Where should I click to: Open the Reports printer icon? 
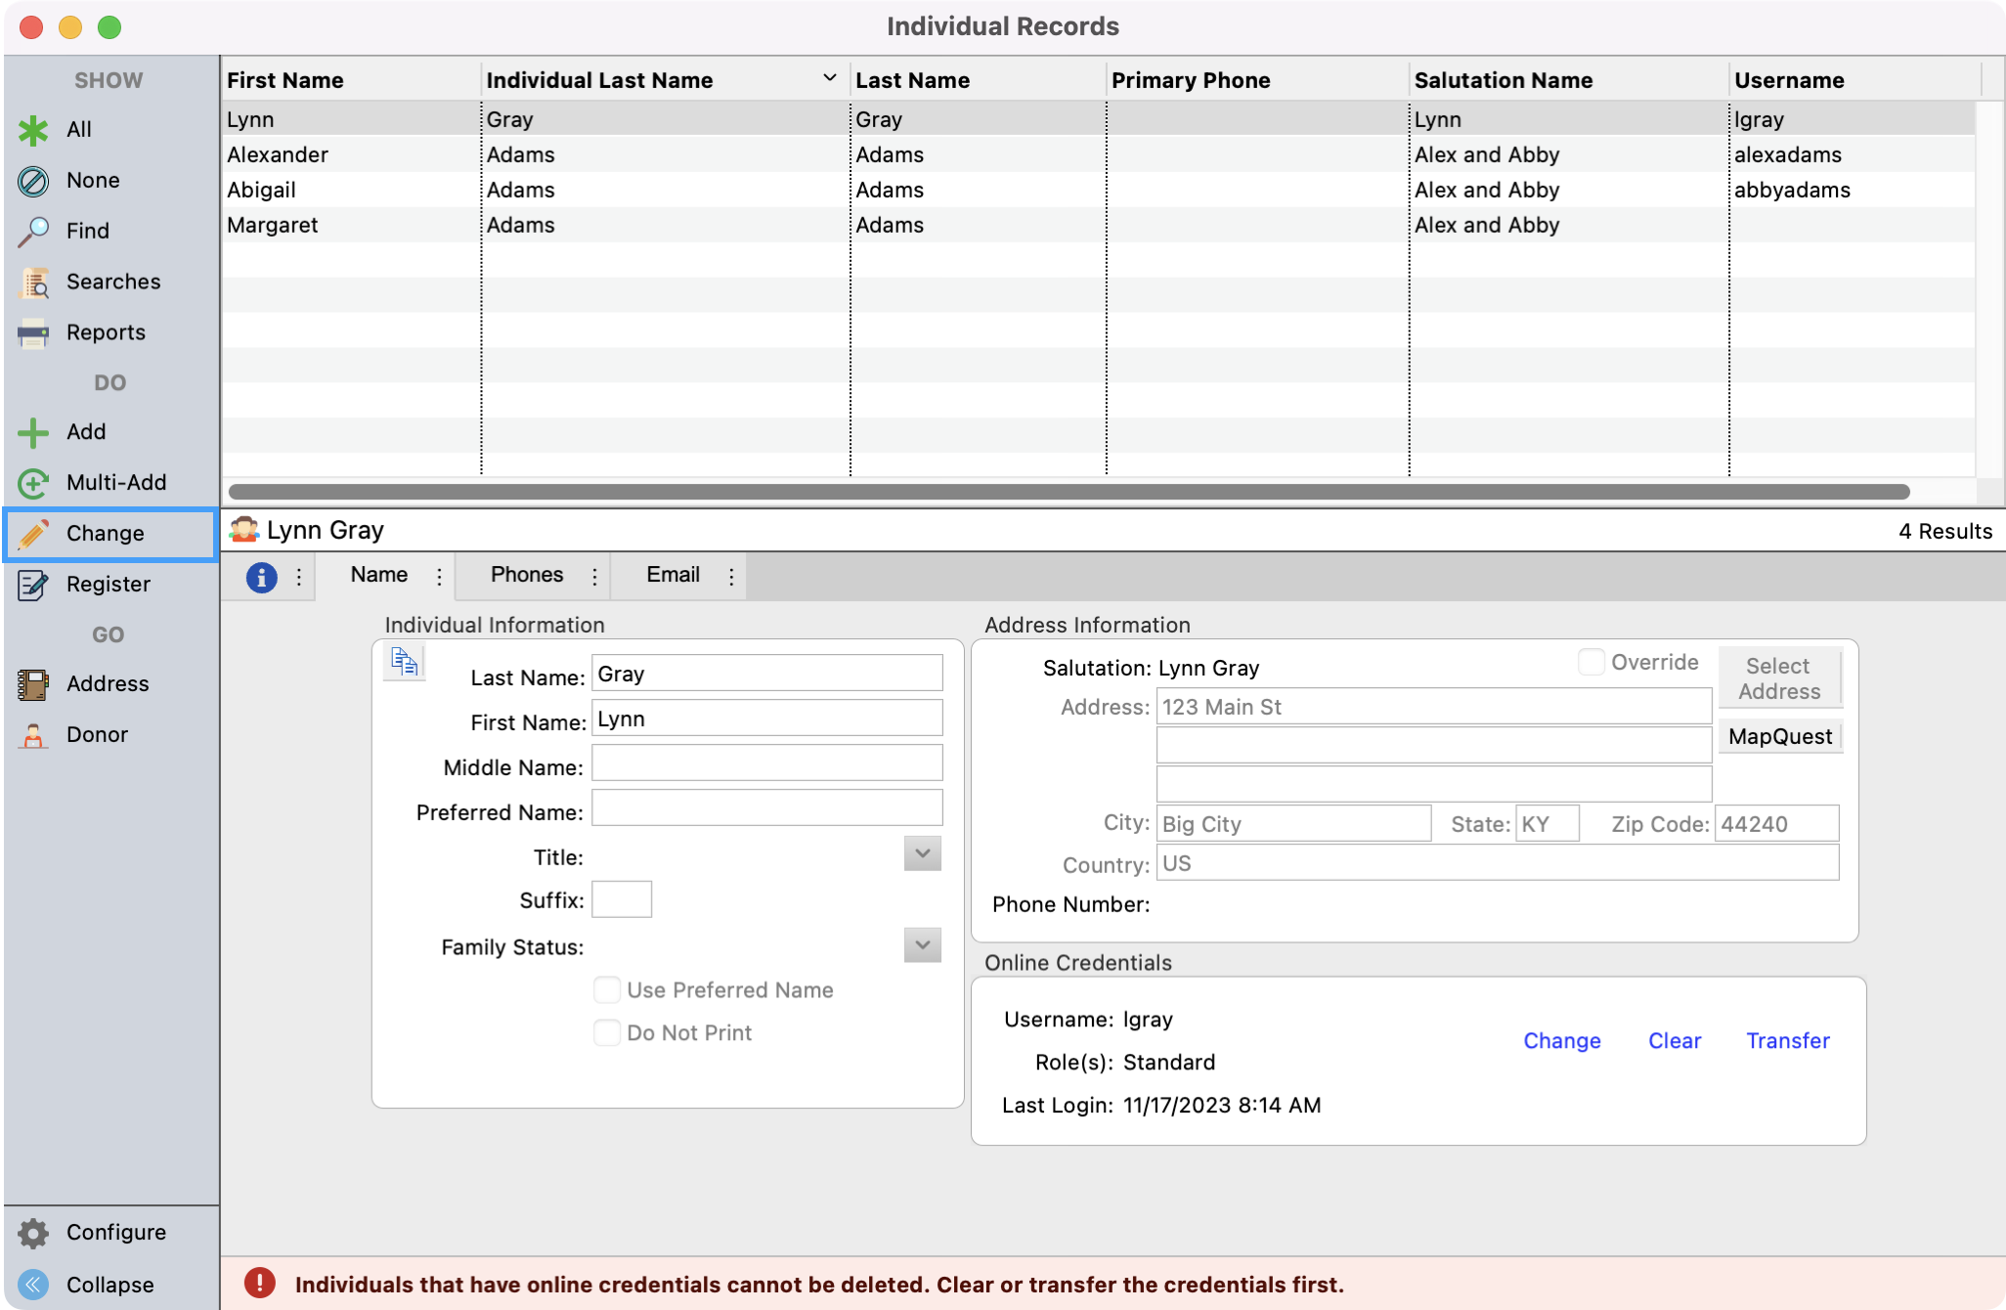pos(33,333)
